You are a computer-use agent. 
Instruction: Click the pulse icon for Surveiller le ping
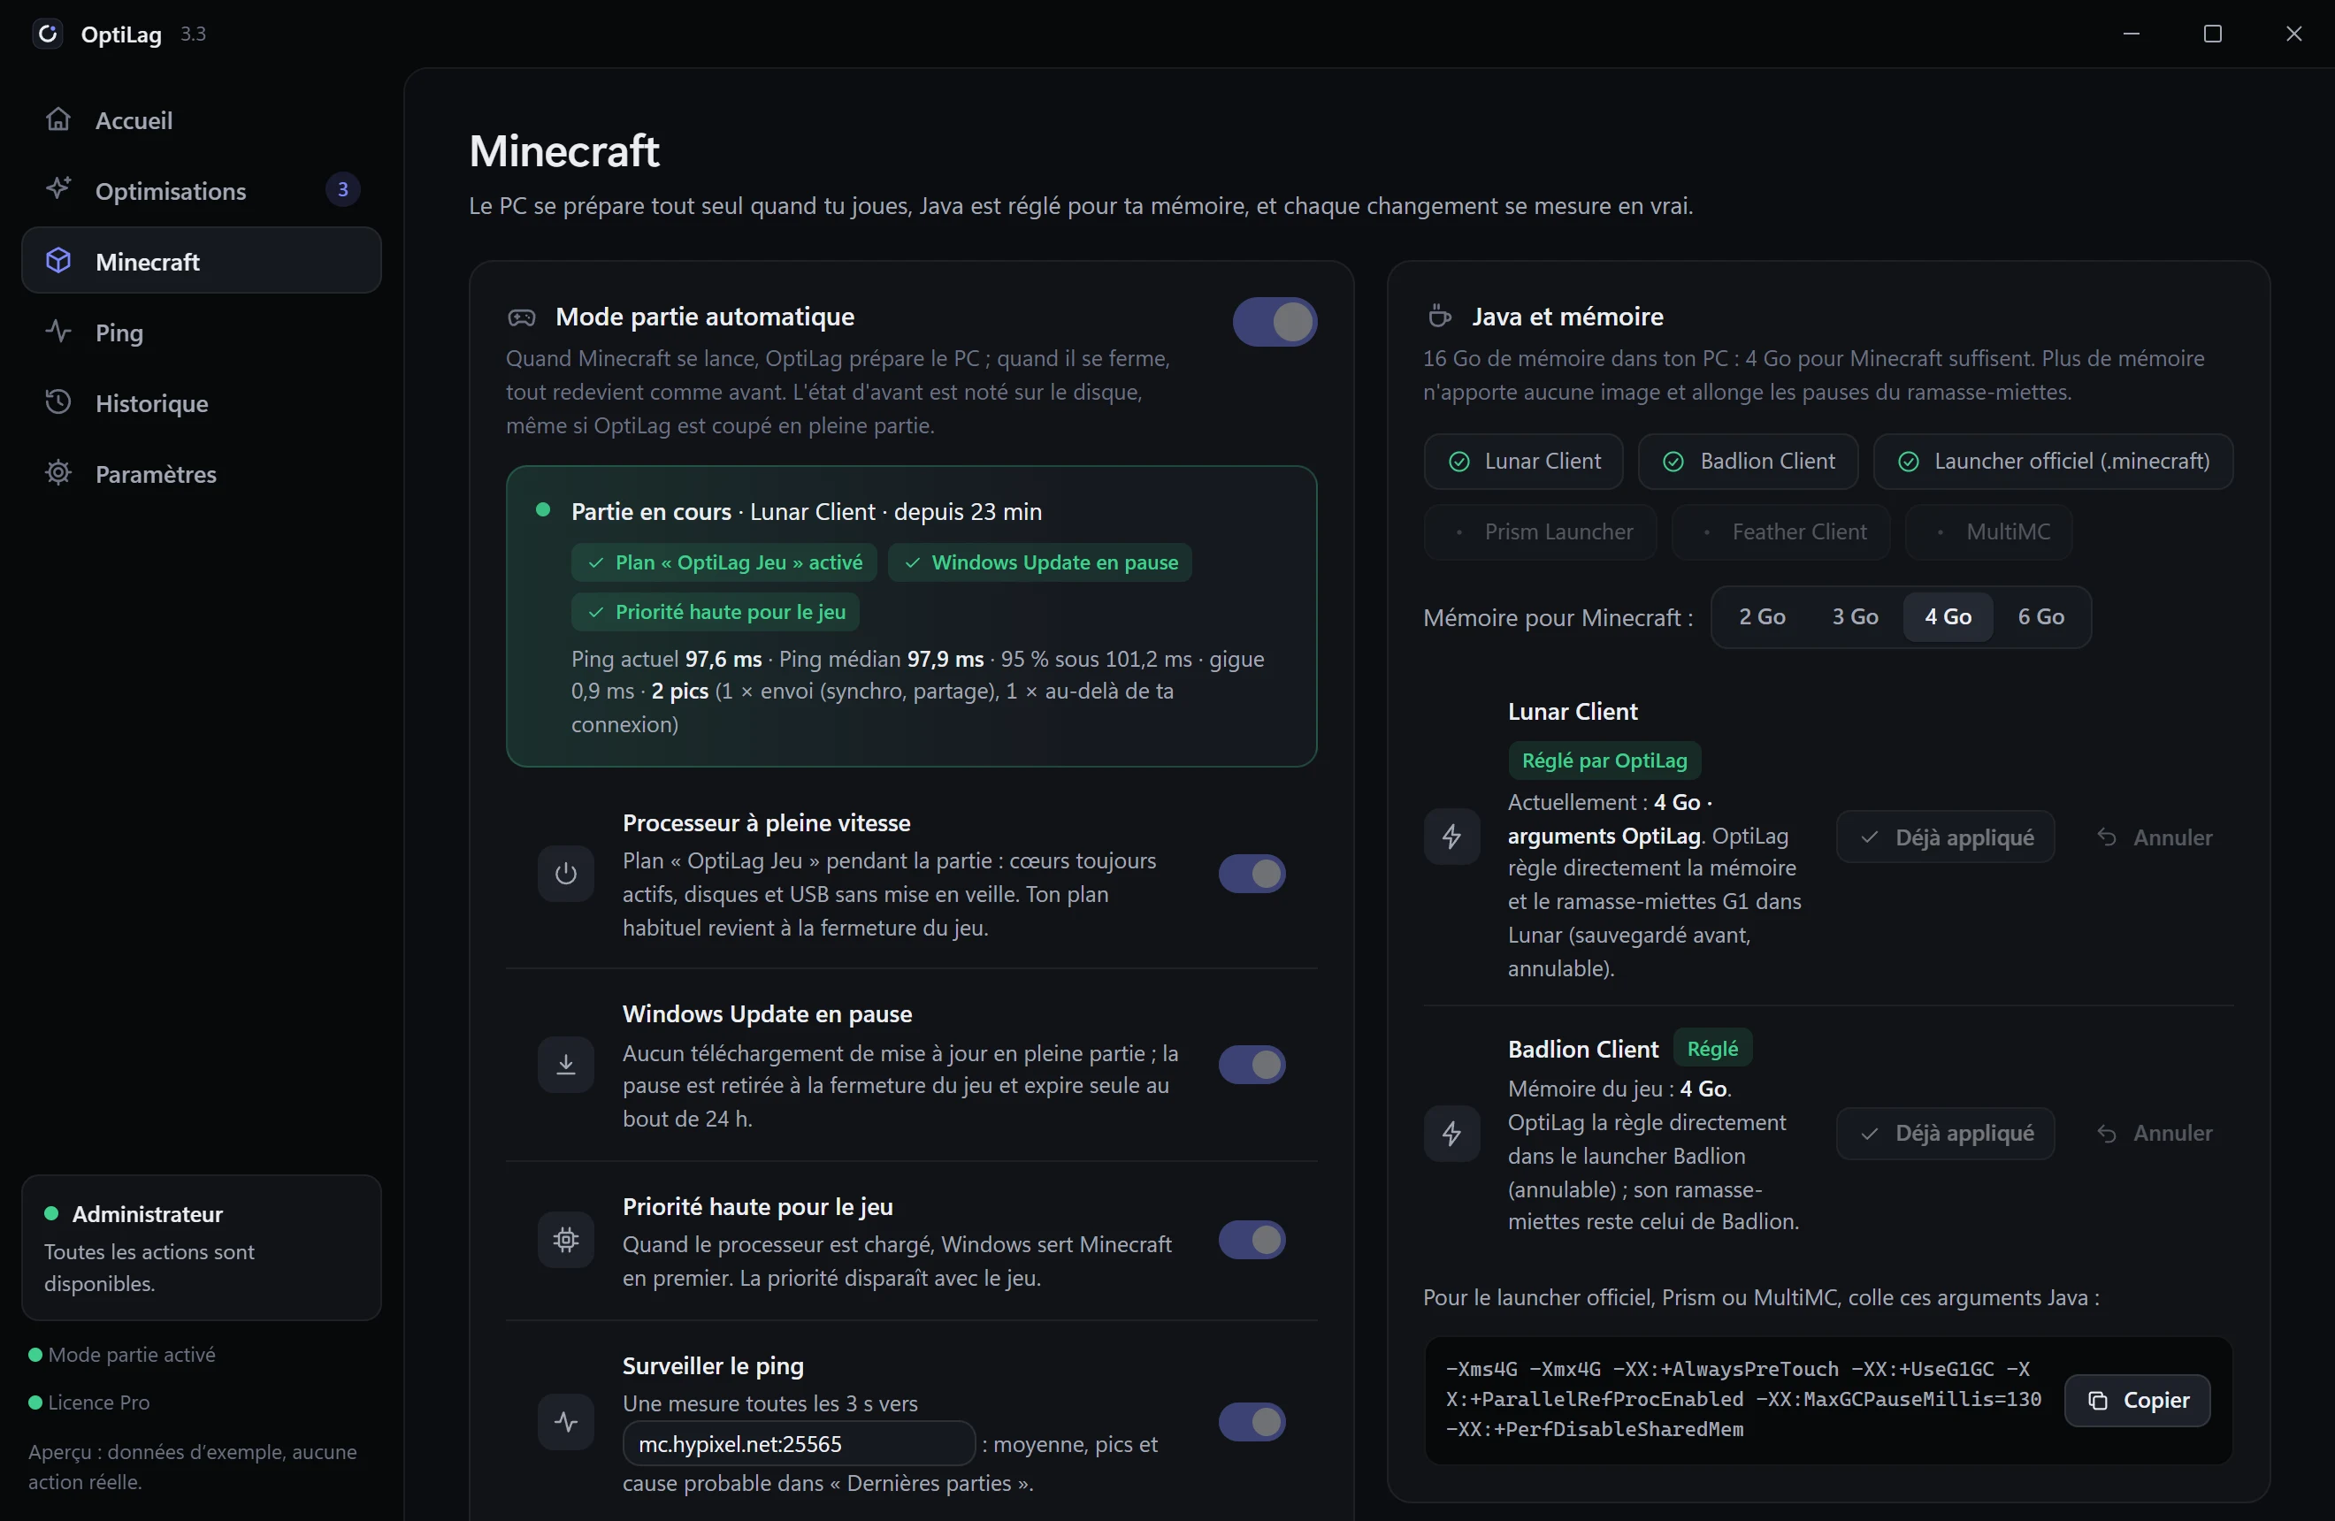coord(566,1422)
